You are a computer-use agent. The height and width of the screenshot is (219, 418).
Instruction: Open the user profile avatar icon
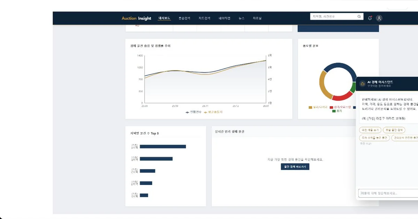pyautogui.click(x=379, y=18)
